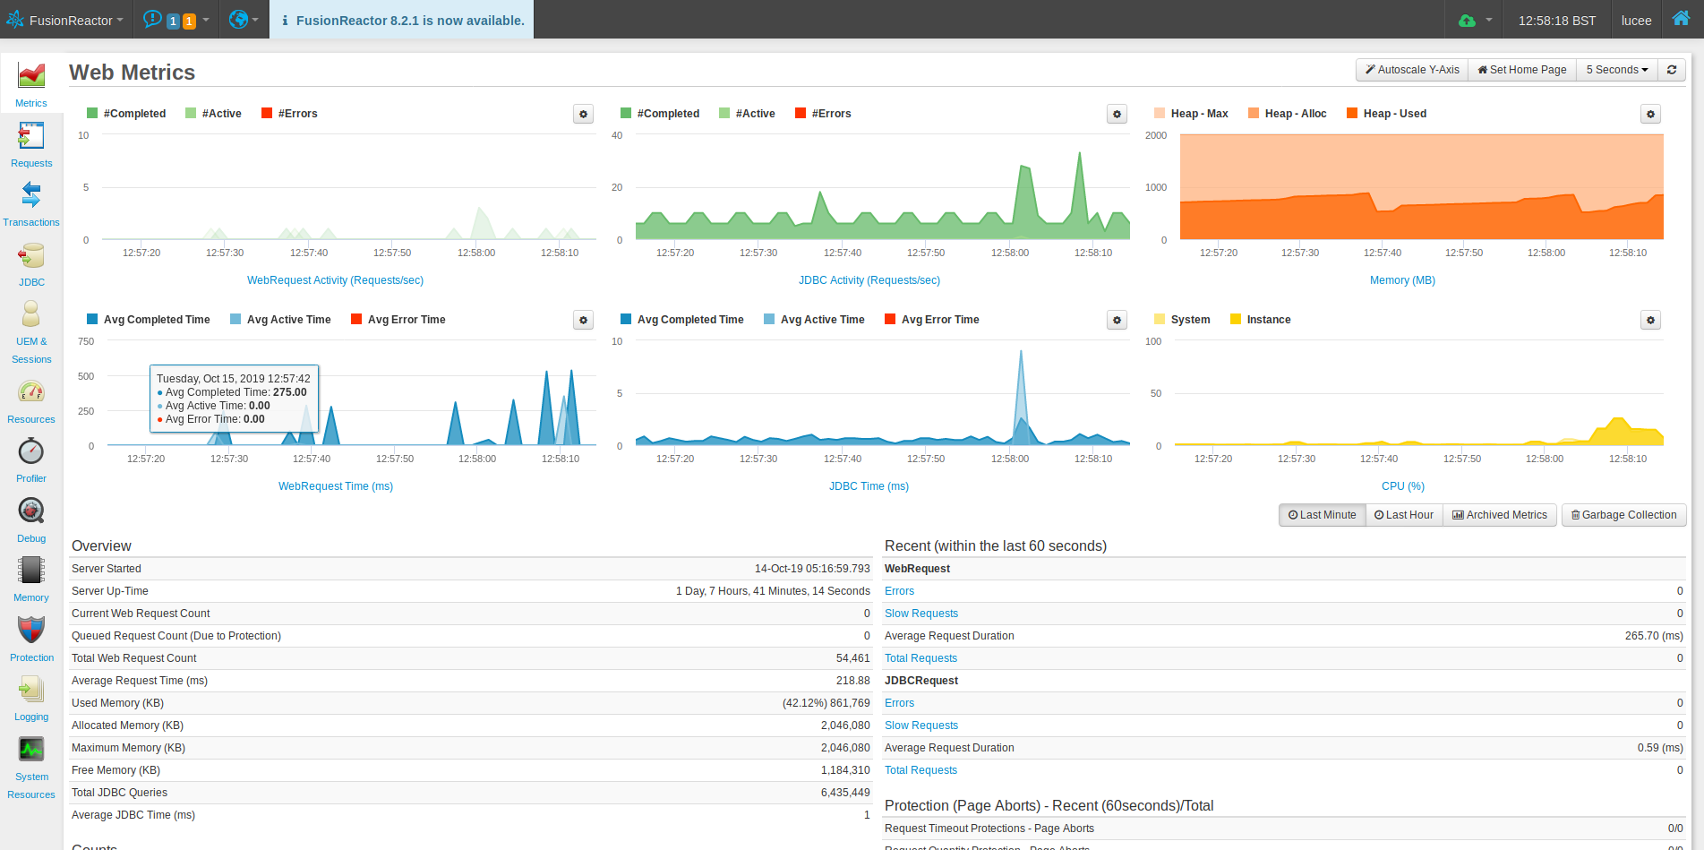Select the Last Hour tab

(1404, 515)
